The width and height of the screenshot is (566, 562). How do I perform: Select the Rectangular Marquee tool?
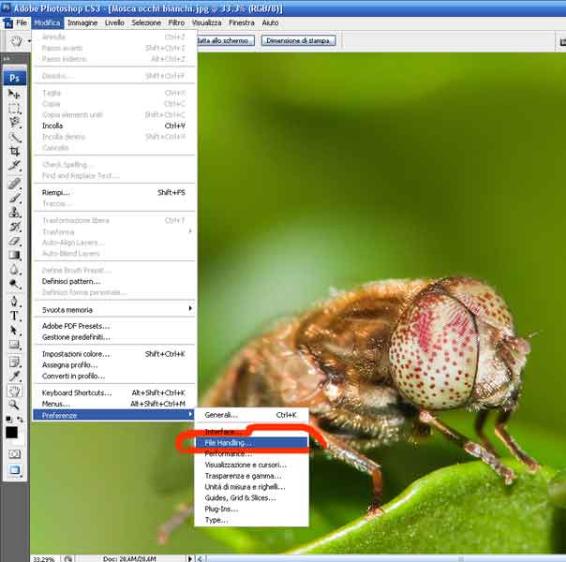14,109
